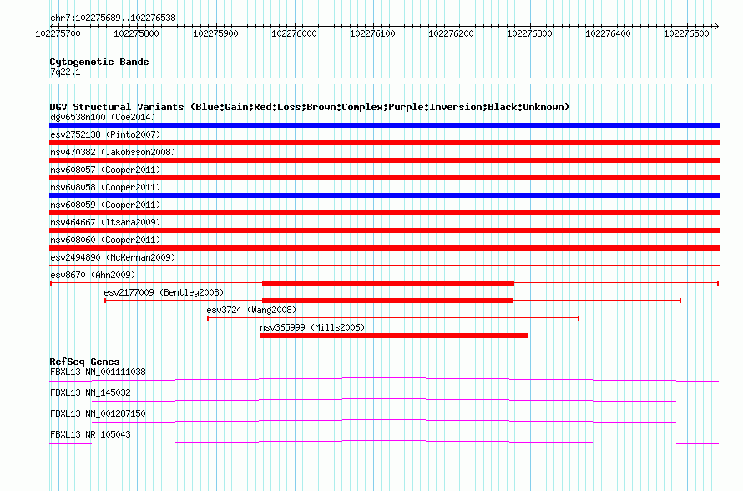743x491 pixels.
Task: Select the FBXL13|NM_145032 transcript
Action: coord(90,393)
